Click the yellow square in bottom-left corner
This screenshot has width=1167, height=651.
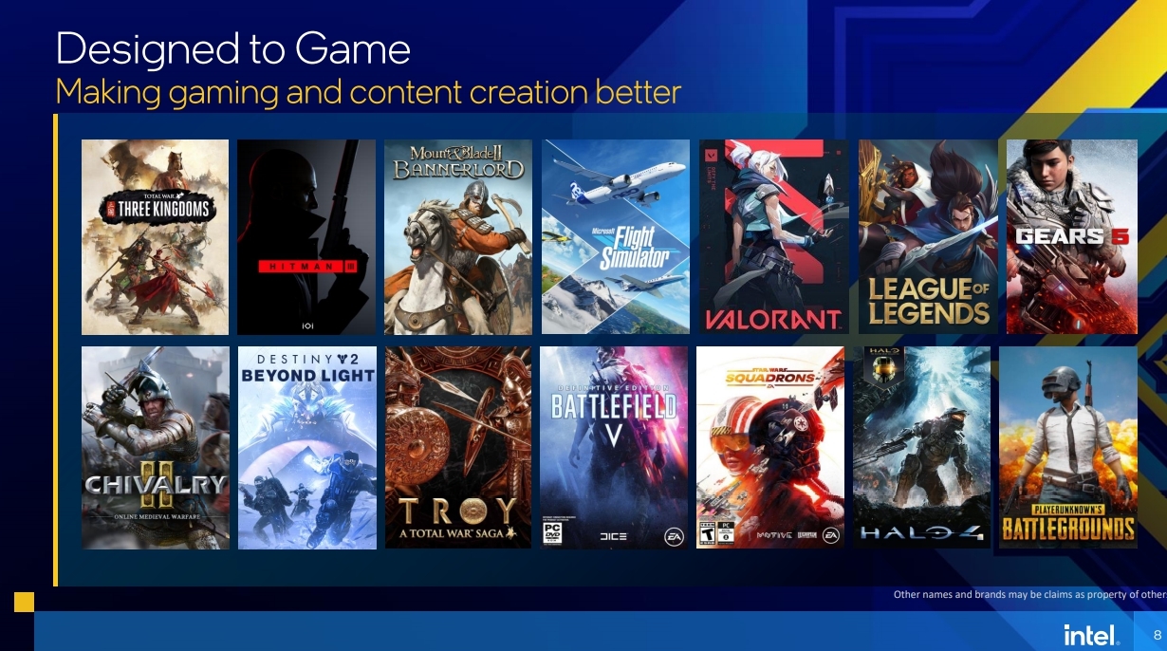click(24, 602)
